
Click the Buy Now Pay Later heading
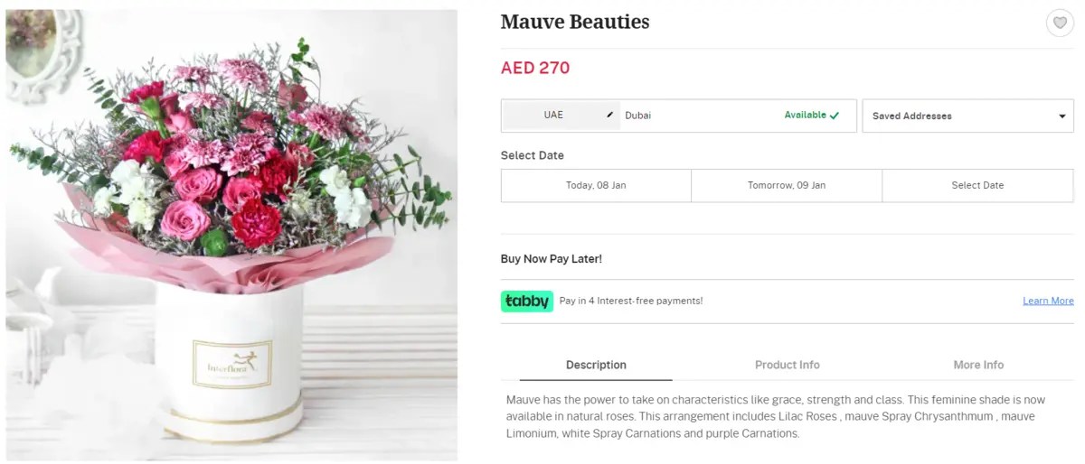click(551, 259)
